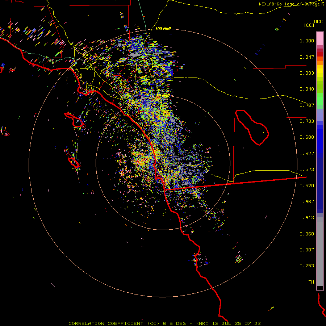Screen dimensions: 326x326
Task: Click the CORRELATION COEFFICIENT caption text
Action: click(106, 323)
